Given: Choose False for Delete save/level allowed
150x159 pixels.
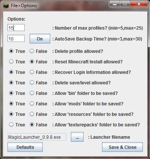Looking at the screenshot, I should tap(32, 82).
